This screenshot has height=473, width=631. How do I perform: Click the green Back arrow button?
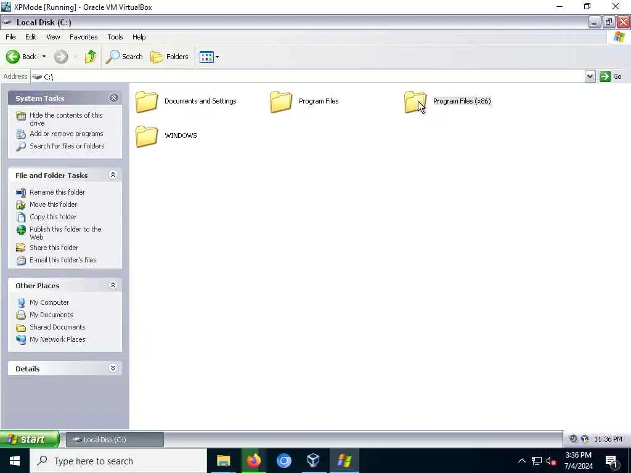point(13,57)
